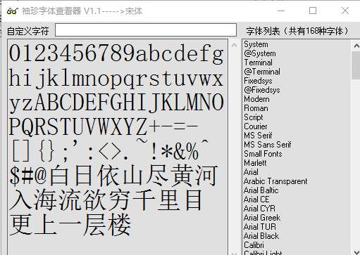Click the glasses app icon in title bar
Screen dimensions: 360x255
pyautogui.click(x=13, y=11)
